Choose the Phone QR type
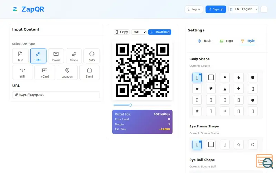 74,56
